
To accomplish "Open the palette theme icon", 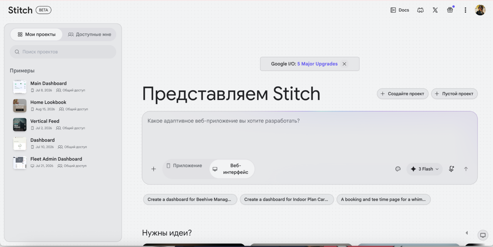I will pos(398,169).
